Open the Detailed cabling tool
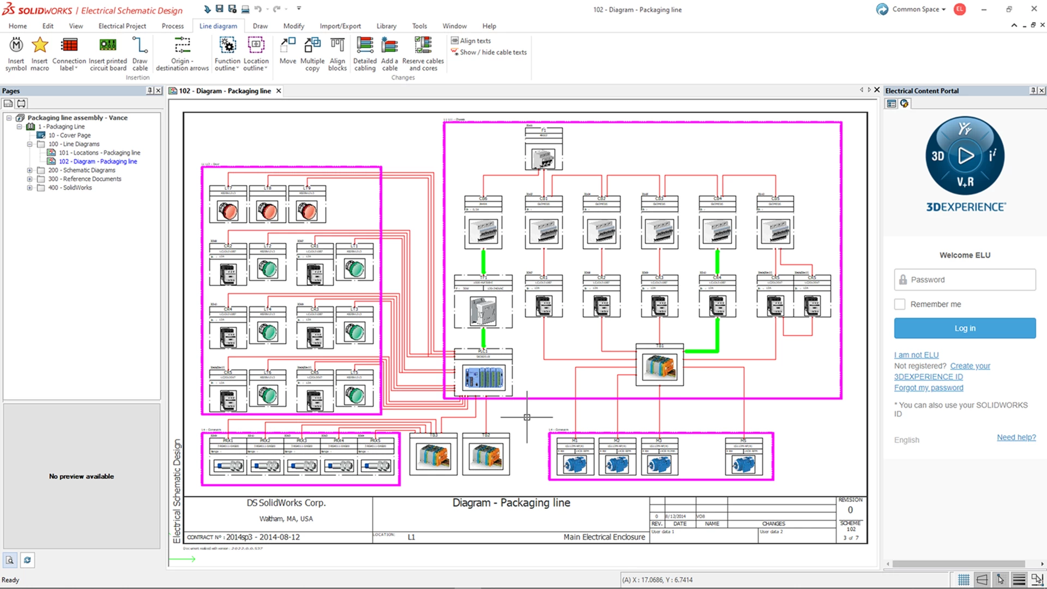 click(x=365, y=53)
